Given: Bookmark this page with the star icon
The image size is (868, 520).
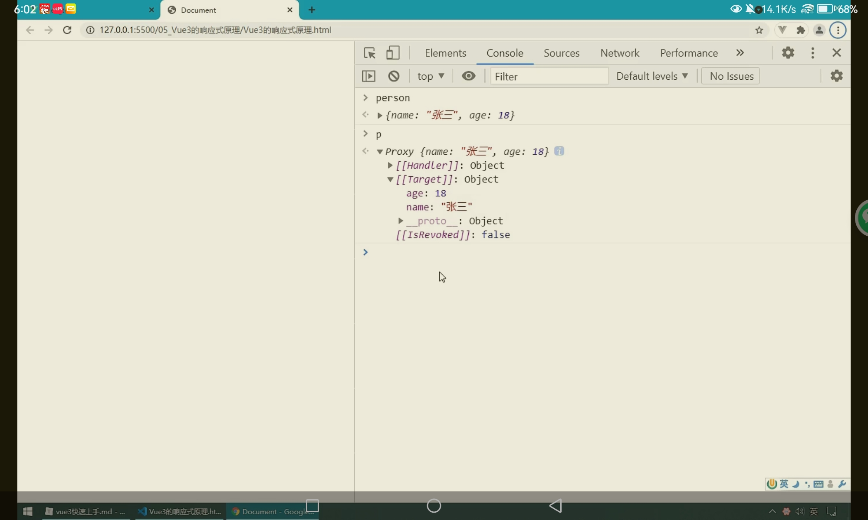Looking at the screenshot, I should pos(759,30).
